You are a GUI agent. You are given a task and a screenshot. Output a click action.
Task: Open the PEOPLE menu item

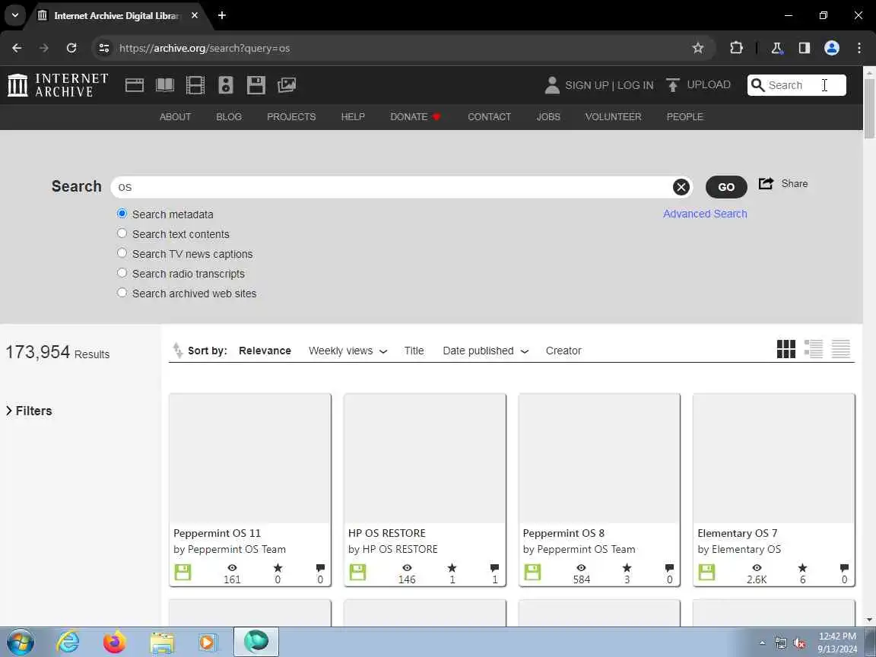coord(685,117)
